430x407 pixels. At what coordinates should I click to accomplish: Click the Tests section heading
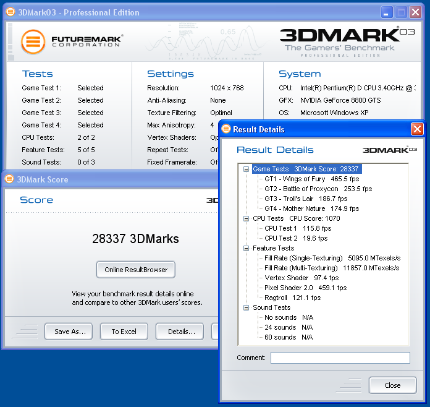click(x=37, y=74)
